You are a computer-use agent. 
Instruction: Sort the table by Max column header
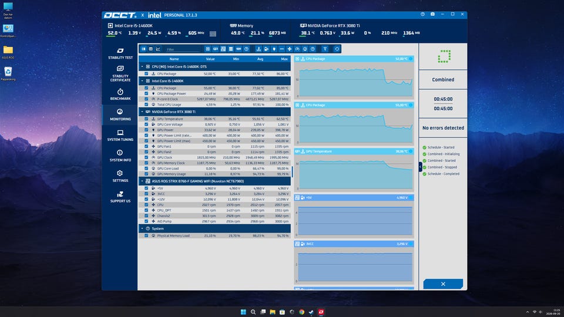coord(284,59)
